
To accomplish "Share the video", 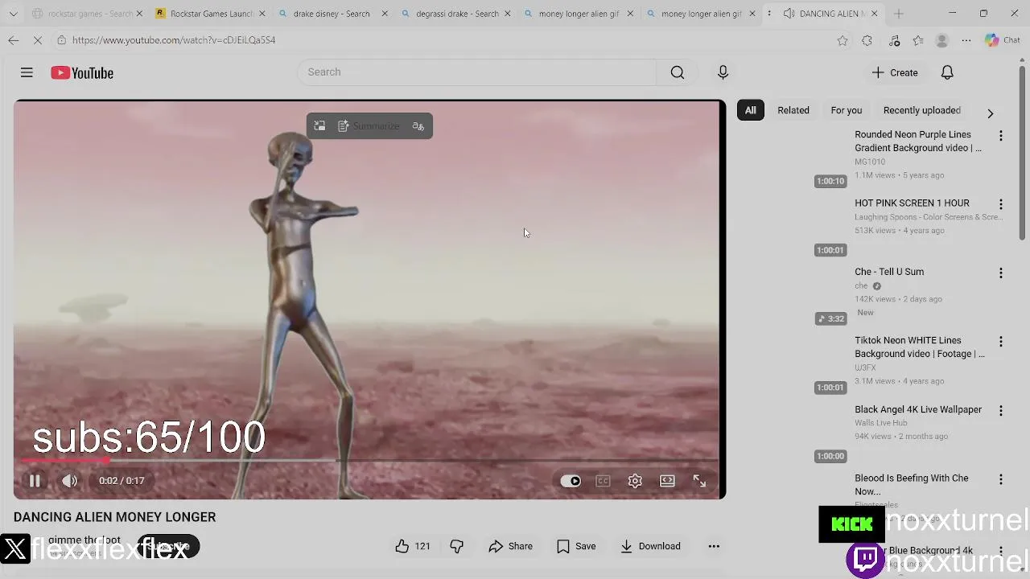I will tap(510, 546).
